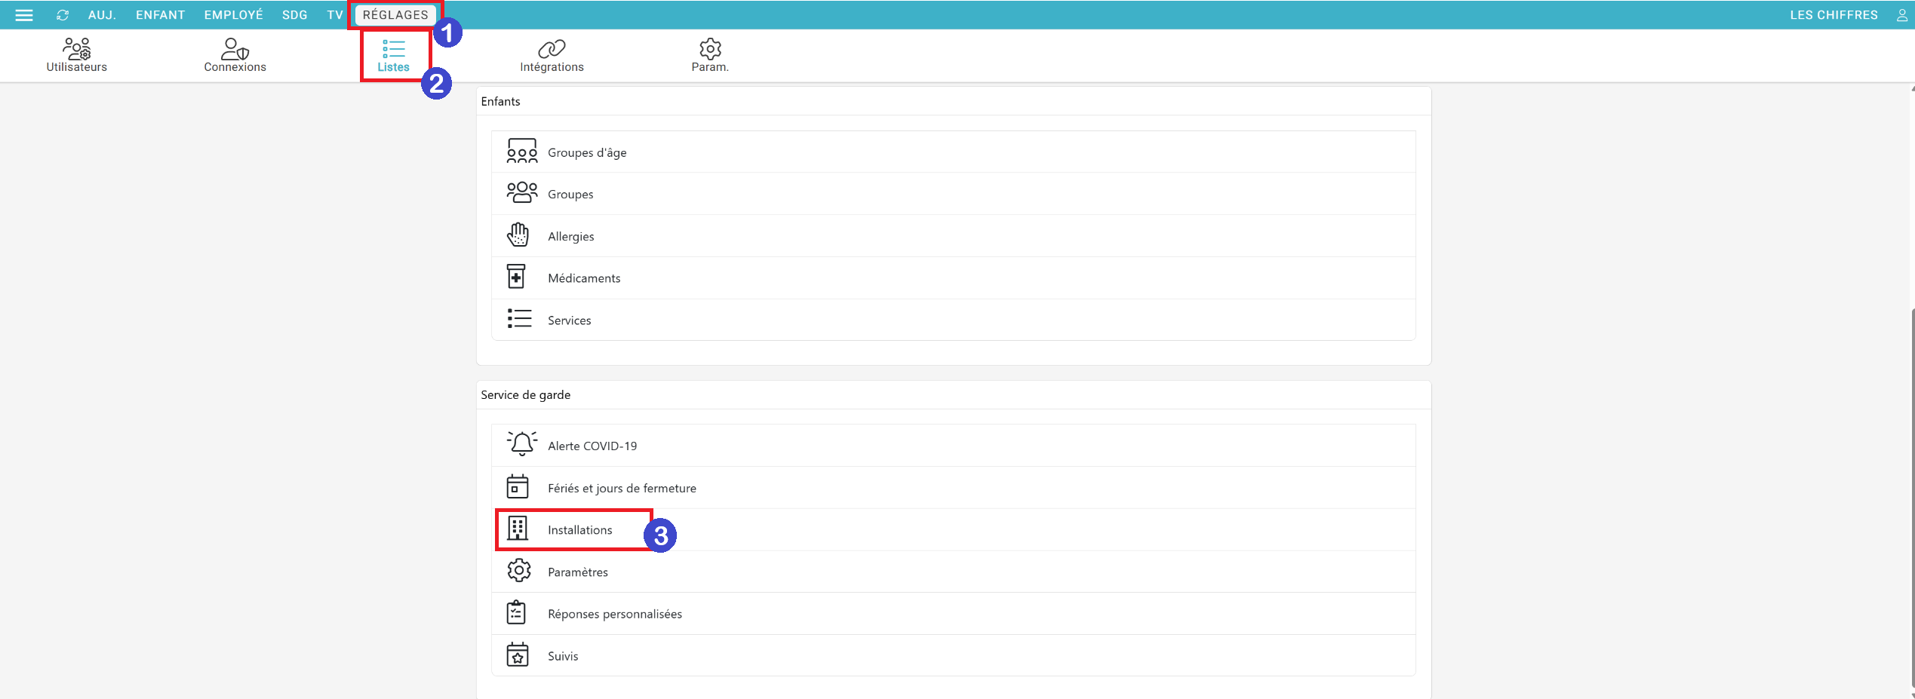Click the Alerte COVID-19 bell icon

pyautogui.click(x=521, y=445)
